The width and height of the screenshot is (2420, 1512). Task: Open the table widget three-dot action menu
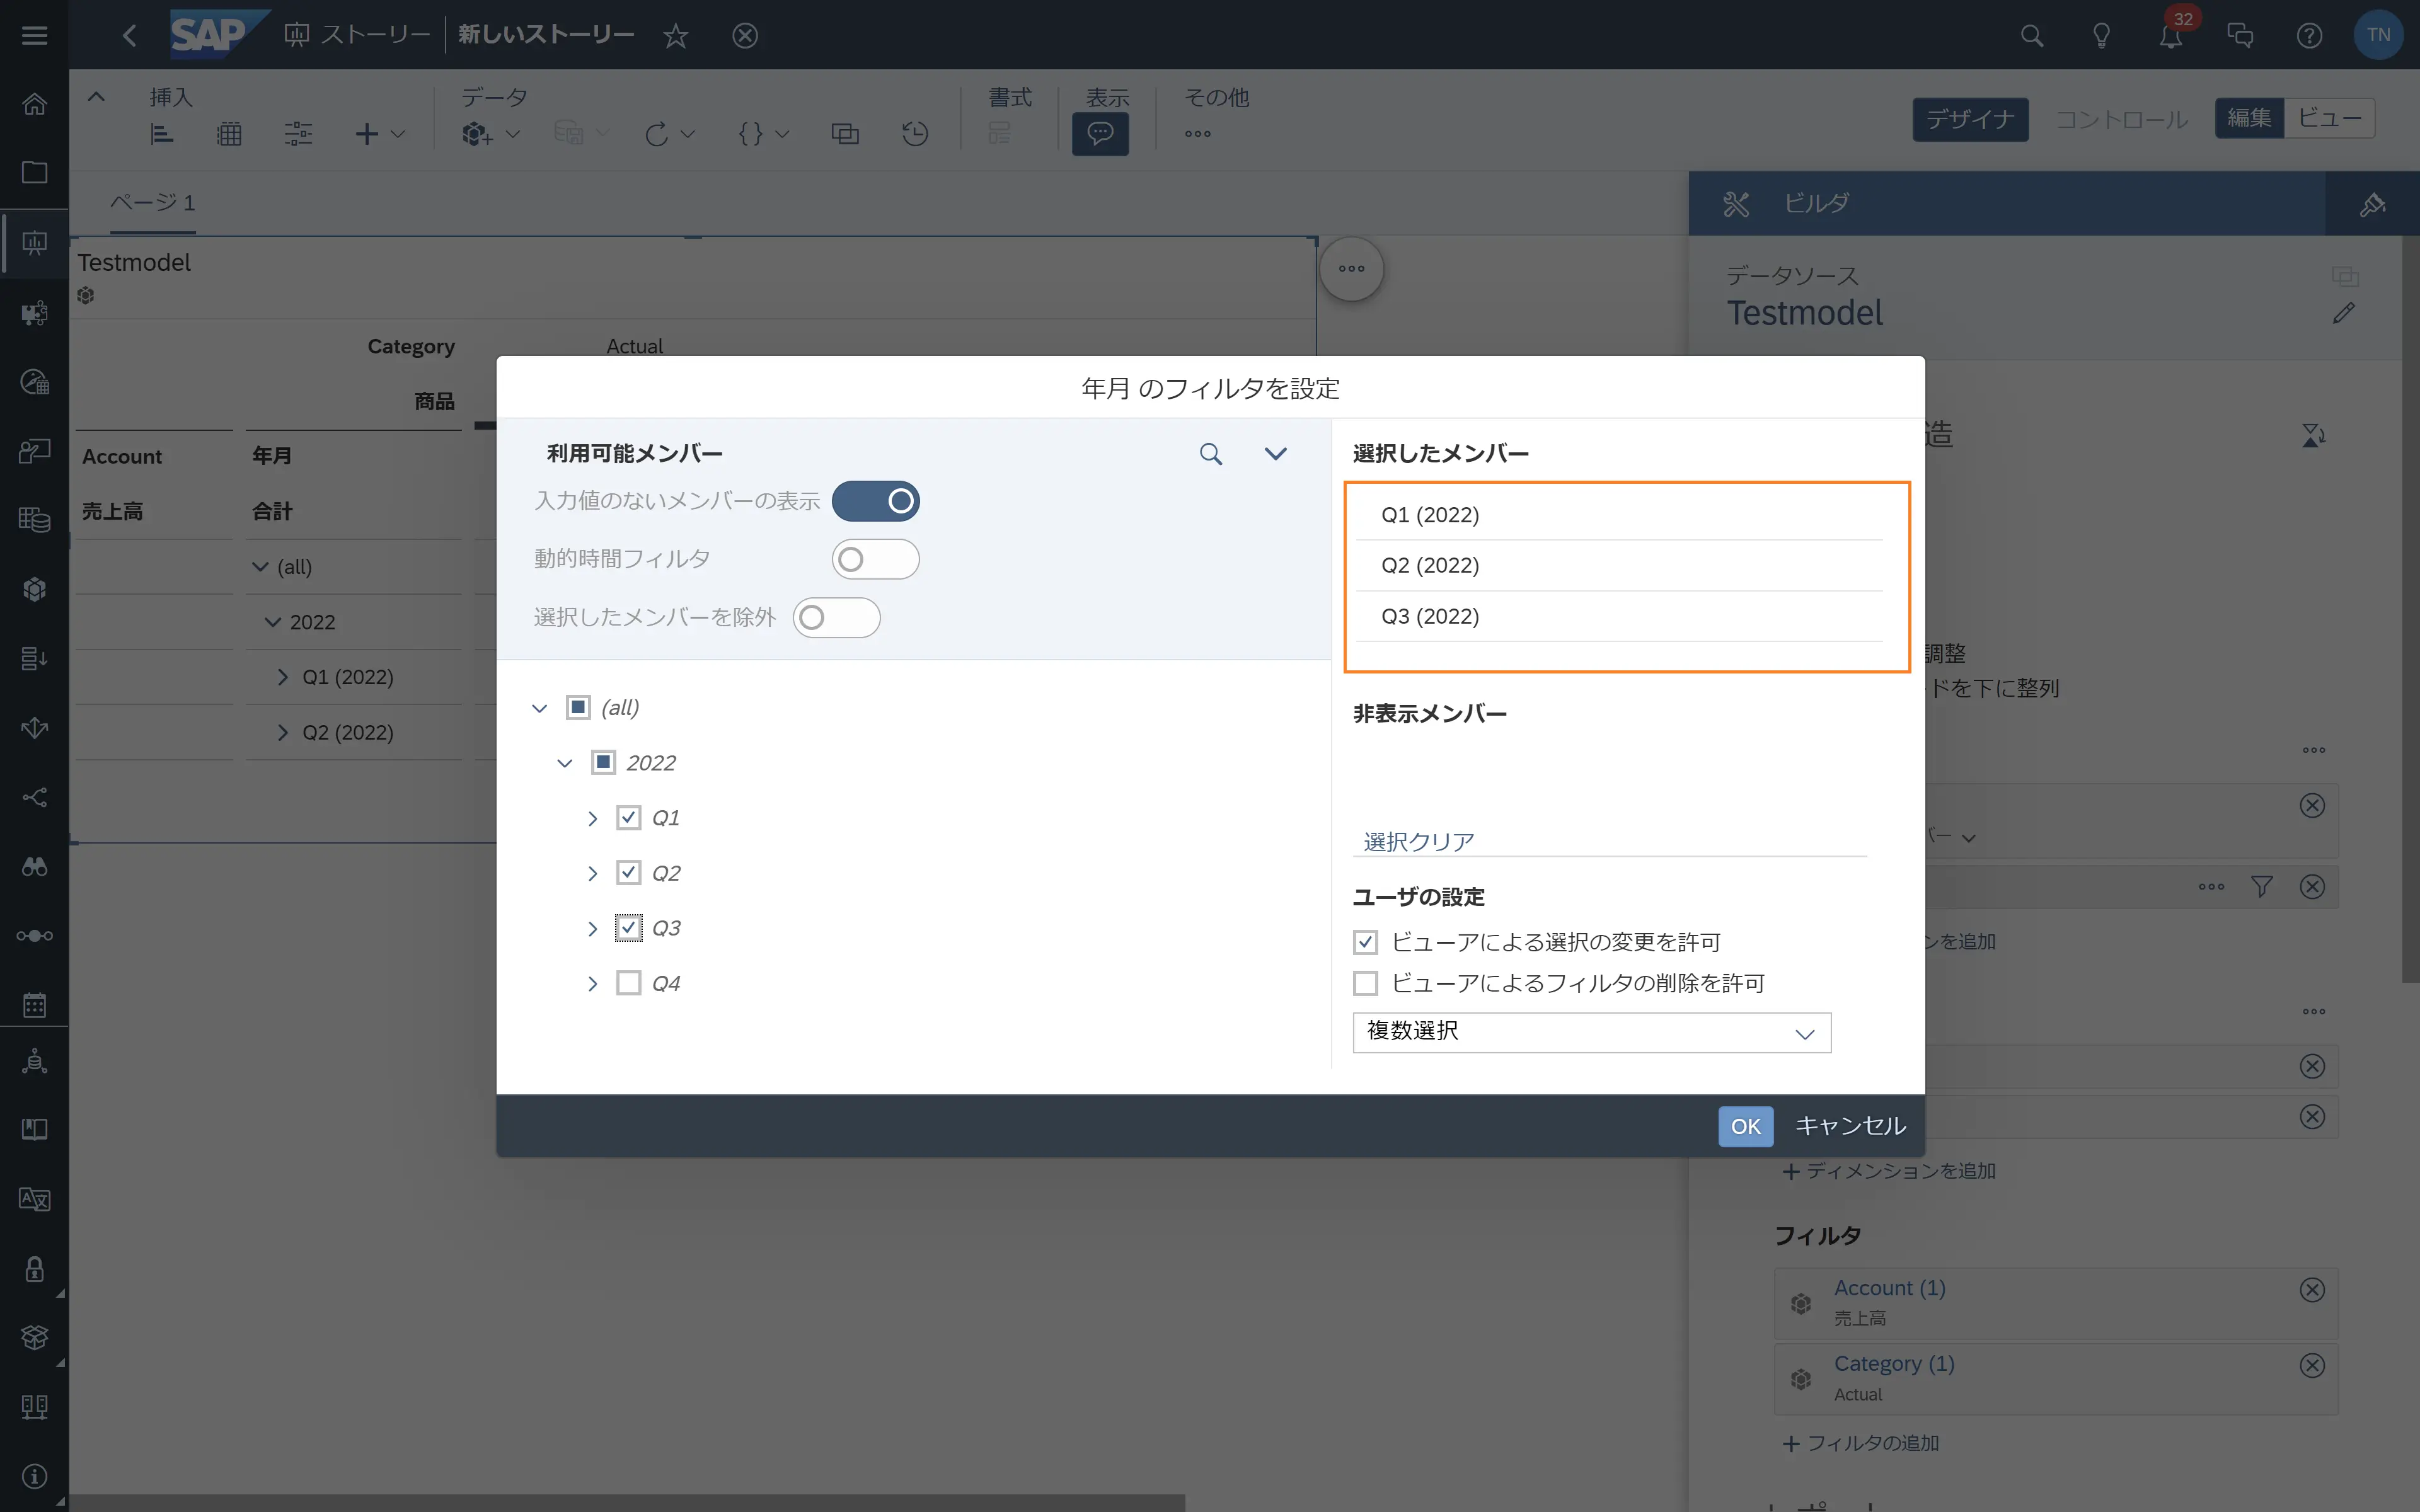[1351, 268]
